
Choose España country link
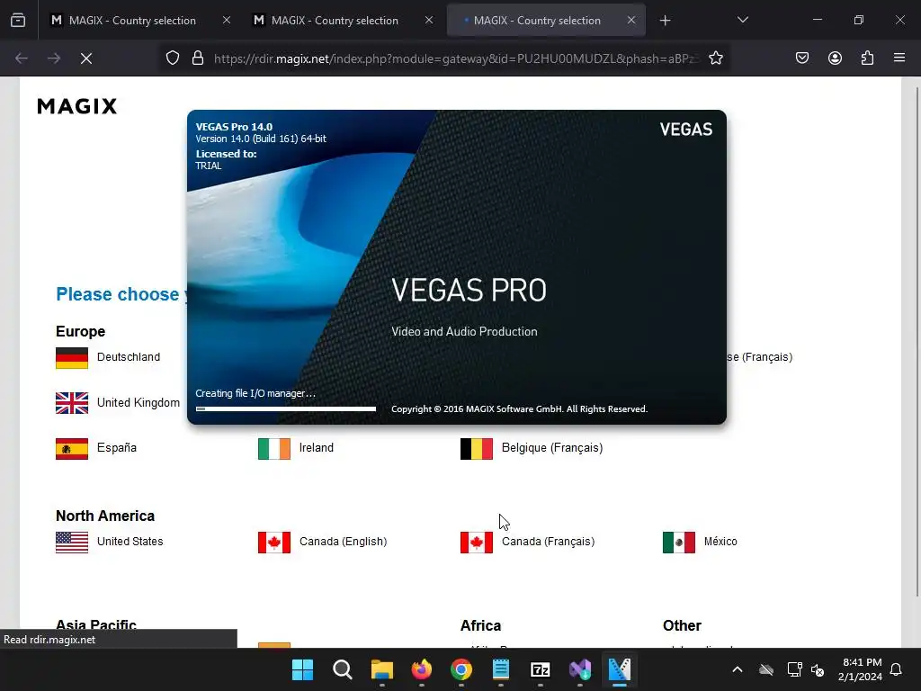pyautogui.click(x=116, y=448)
